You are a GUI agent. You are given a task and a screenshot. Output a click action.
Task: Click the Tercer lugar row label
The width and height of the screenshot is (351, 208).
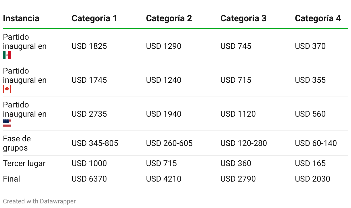pos(24,163)
